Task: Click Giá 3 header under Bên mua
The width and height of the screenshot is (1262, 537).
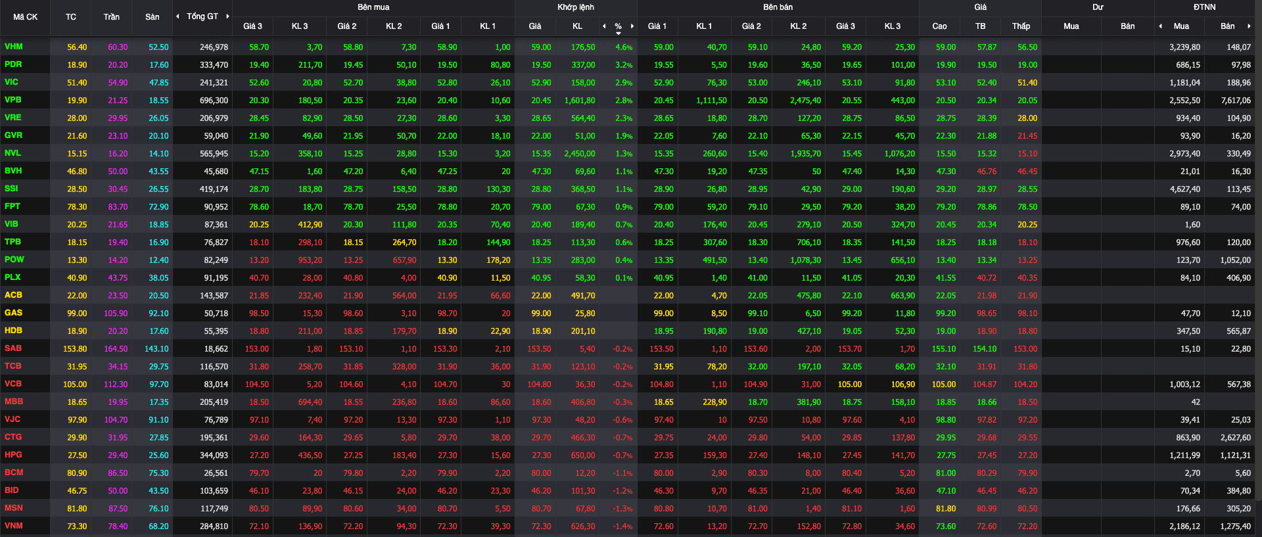Action: point(252,26)
